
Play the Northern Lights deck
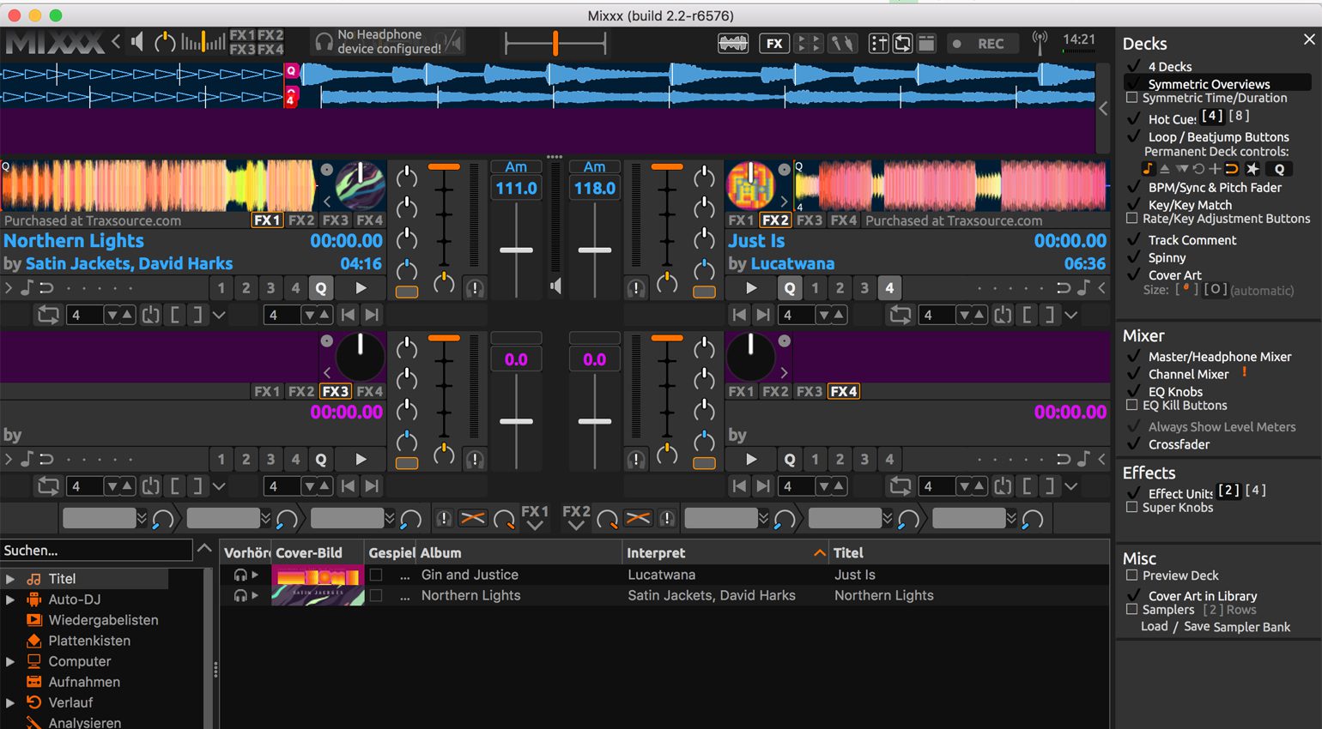[x=361, y=288]
